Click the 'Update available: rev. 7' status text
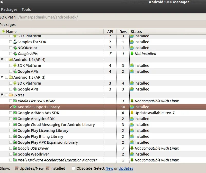The height and width of the screenshot is (173, 206). point(155,113)
